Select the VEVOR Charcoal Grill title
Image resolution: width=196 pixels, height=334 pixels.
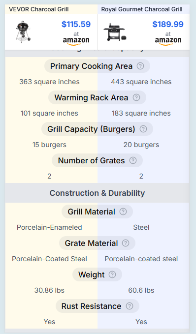[39, 9]
